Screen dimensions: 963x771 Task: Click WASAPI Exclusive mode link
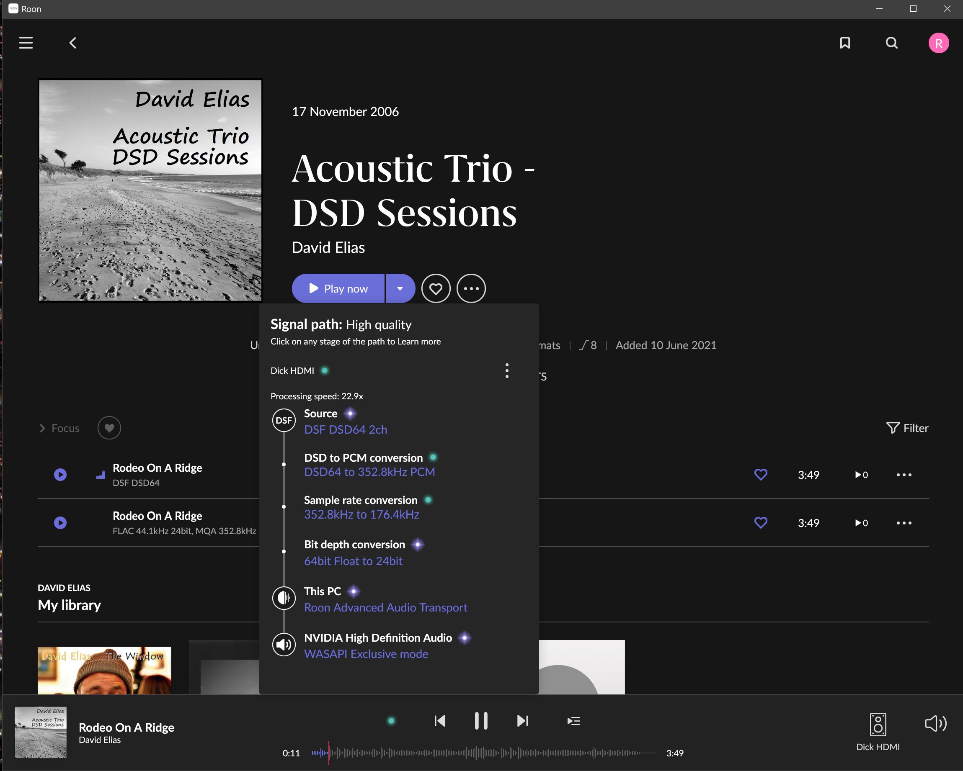click(x=366, y=653)
